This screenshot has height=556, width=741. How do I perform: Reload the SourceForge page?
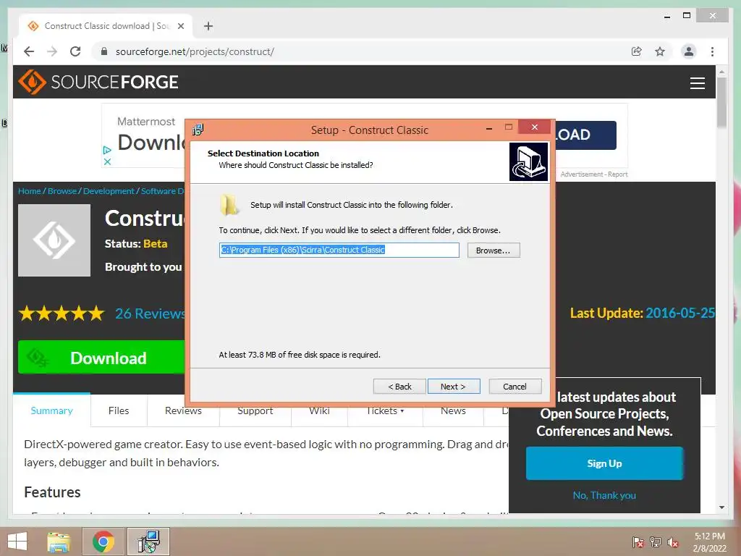coord(75,51)
